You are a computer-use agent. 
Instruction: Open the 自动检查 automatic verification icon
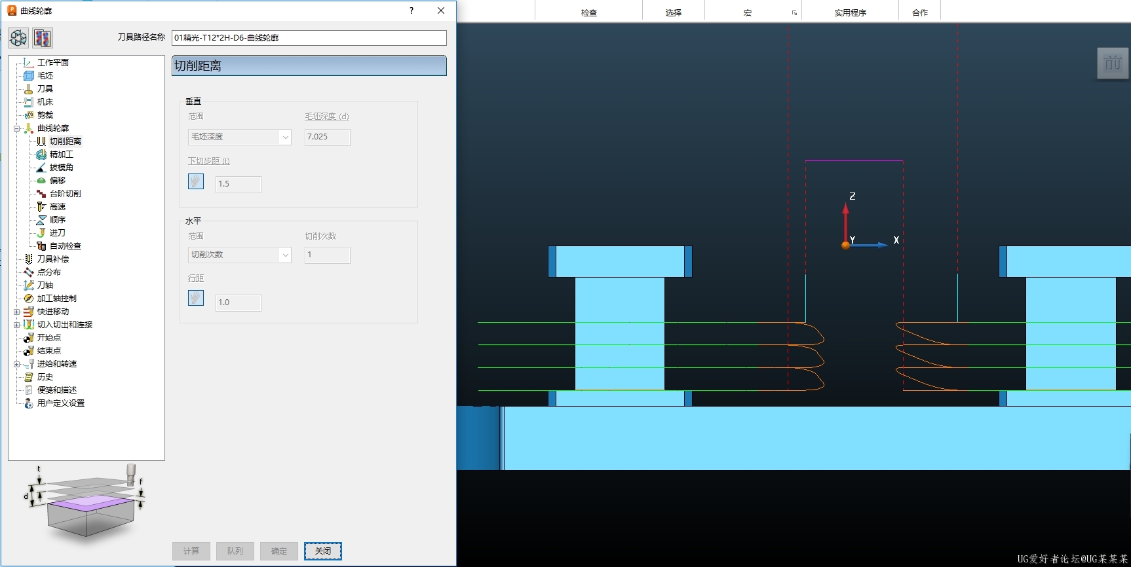tap(41, 246)
